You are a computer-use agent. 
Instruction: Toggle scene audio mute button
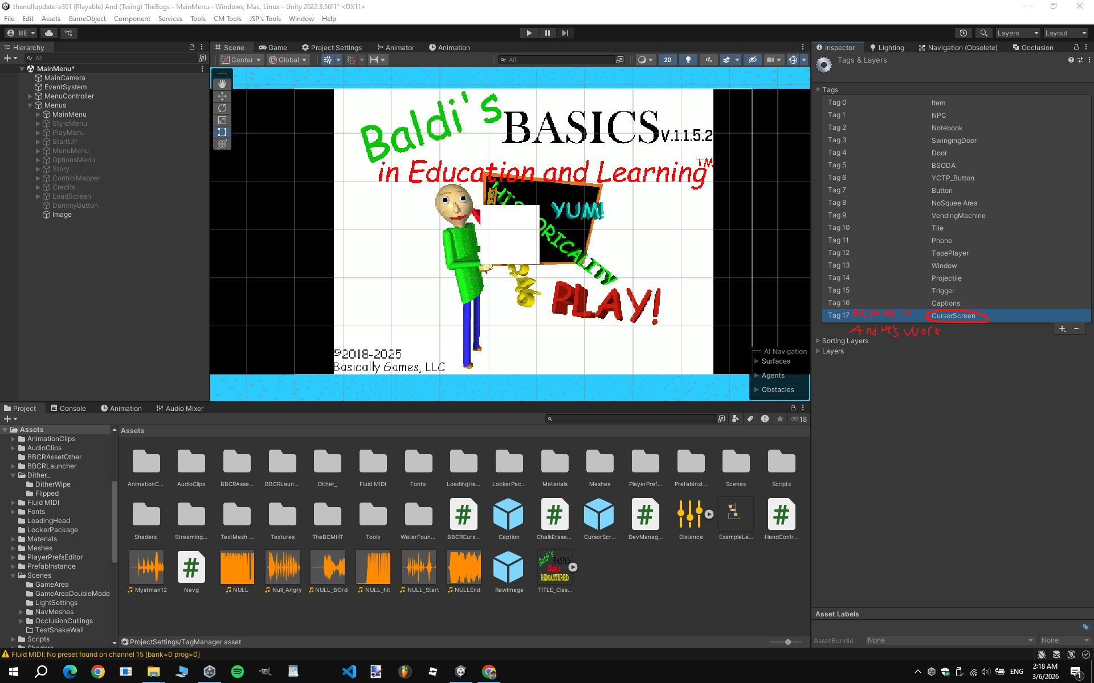click(709, 60)
